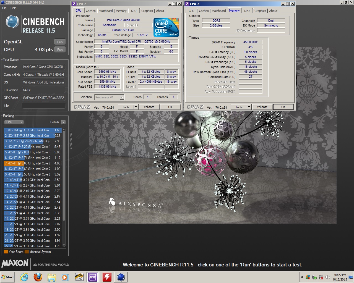Open the Help menu in Cinebench

13,8
